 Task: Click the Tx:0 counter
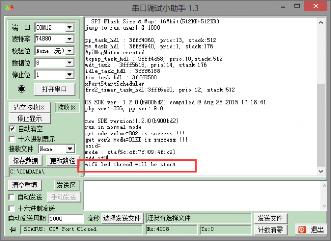click(x=225, y=229)
